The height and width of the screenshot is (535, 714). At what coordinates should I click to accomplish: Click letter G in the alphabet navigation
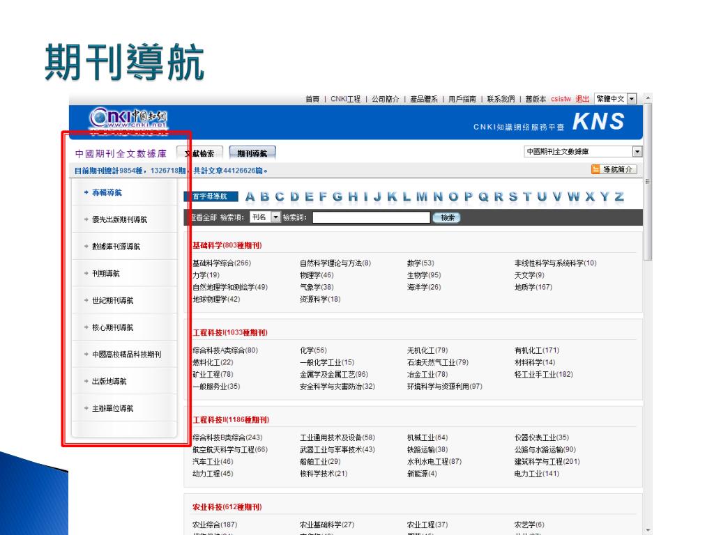tap(337, 196)
